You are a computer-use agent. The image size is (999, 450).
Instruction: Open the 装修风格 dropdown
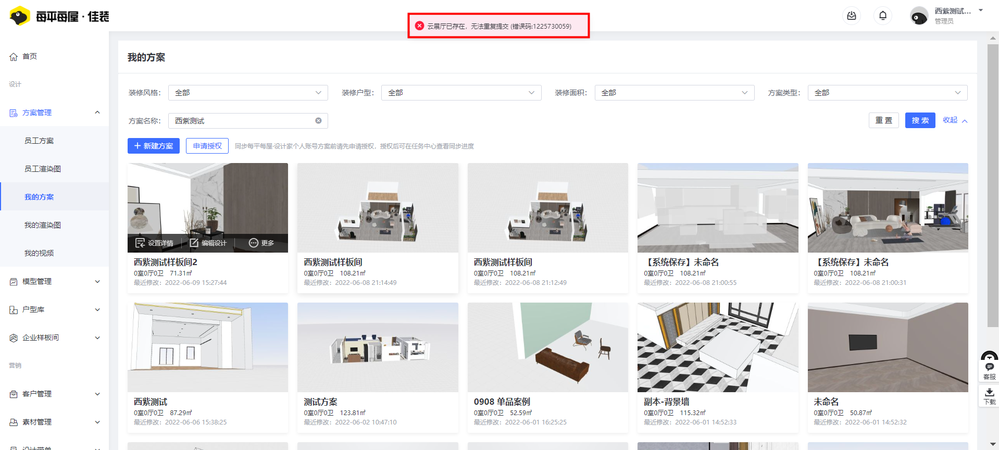point(248,93)
